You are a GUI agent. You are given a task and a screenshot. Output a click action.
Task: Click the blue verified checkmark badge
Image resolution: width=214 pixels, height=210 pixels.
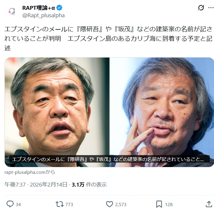tap(59, 8)
